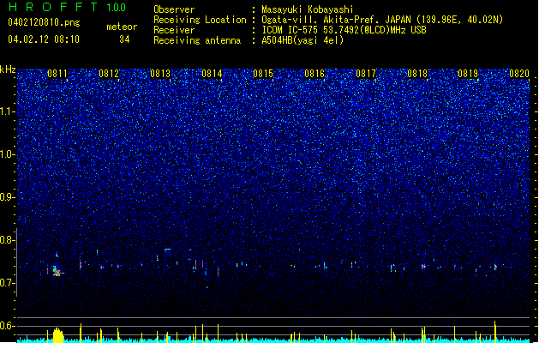
Task: Click time marker 0814
Action: pos(212,74)
